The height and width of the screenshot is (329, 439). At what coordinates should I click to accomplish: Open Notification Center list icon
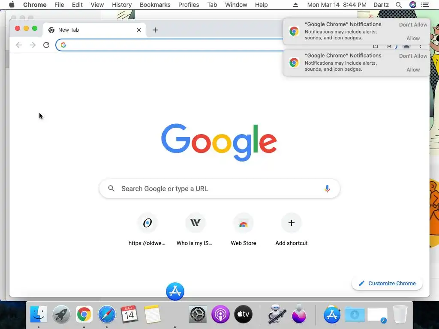425,5
